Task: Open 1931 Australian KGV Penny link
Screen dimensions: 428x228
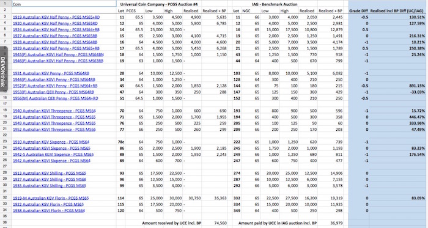Action: point(51,73)
